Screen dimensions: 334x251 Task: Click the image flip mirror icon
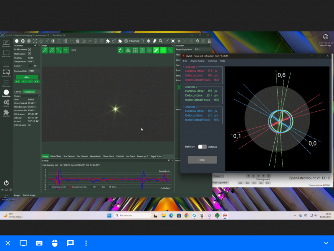pyautogui.click(x=128, y=50)
